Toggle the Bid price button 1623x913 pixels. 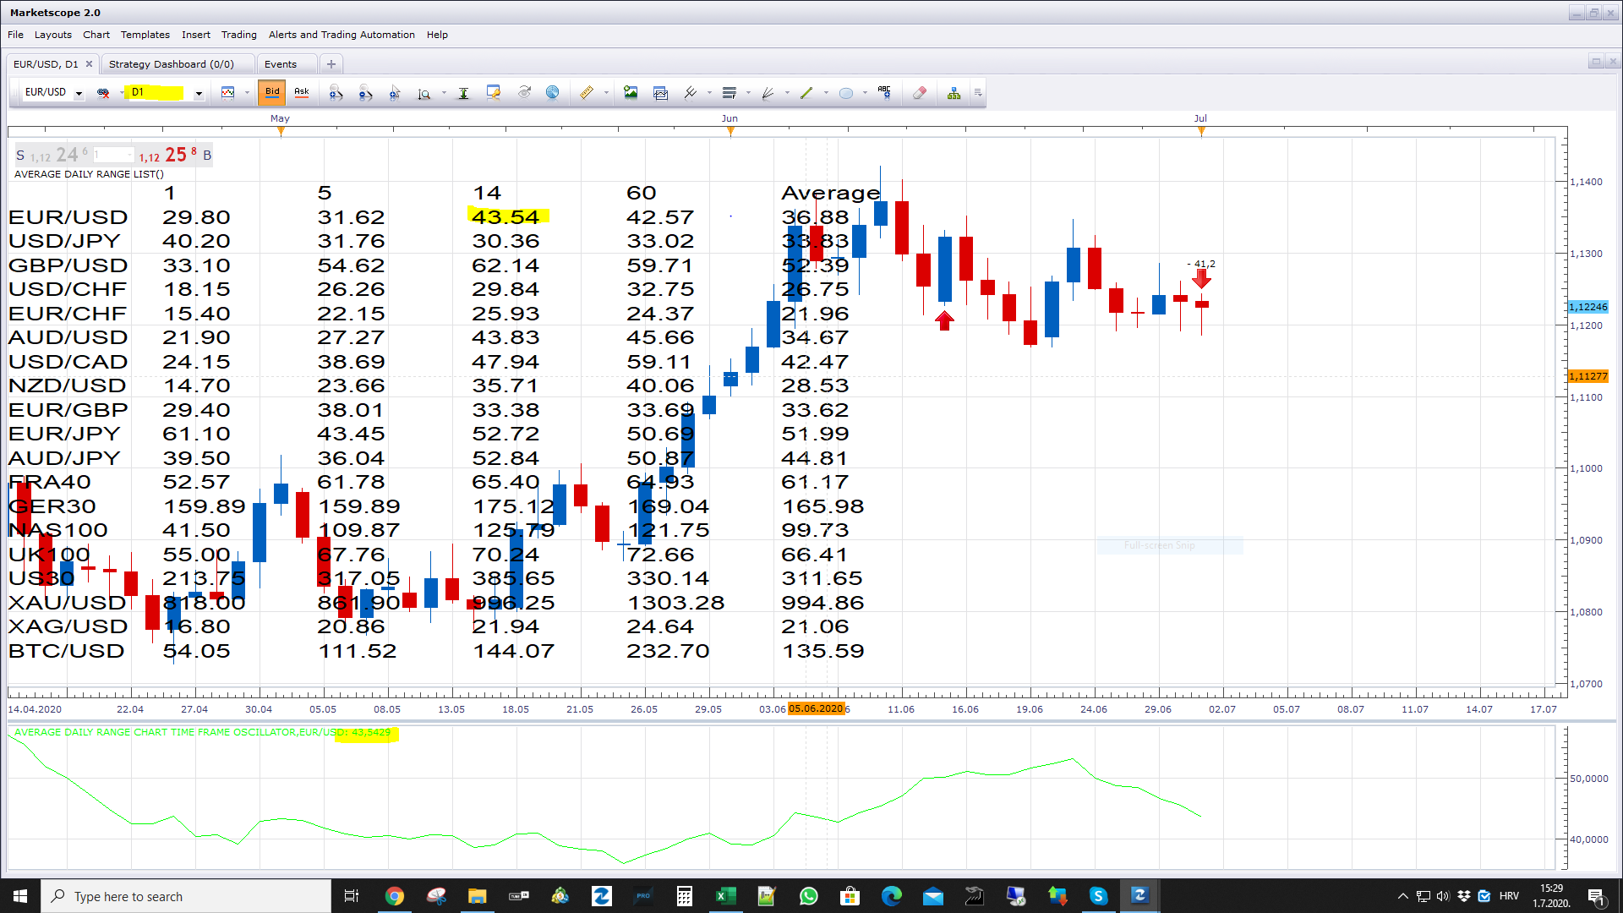[x=272, y=92]
